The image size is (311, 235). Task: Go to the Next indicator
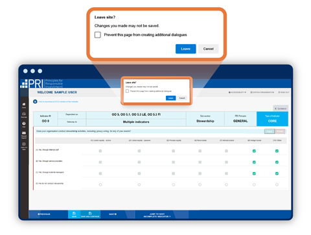113,214
